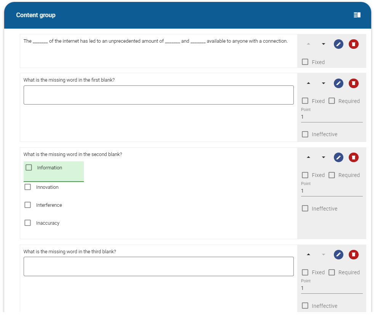Edit the third blank question
Image resolution: width=375 pixels, height=317 pixels.
coord(338,254)
